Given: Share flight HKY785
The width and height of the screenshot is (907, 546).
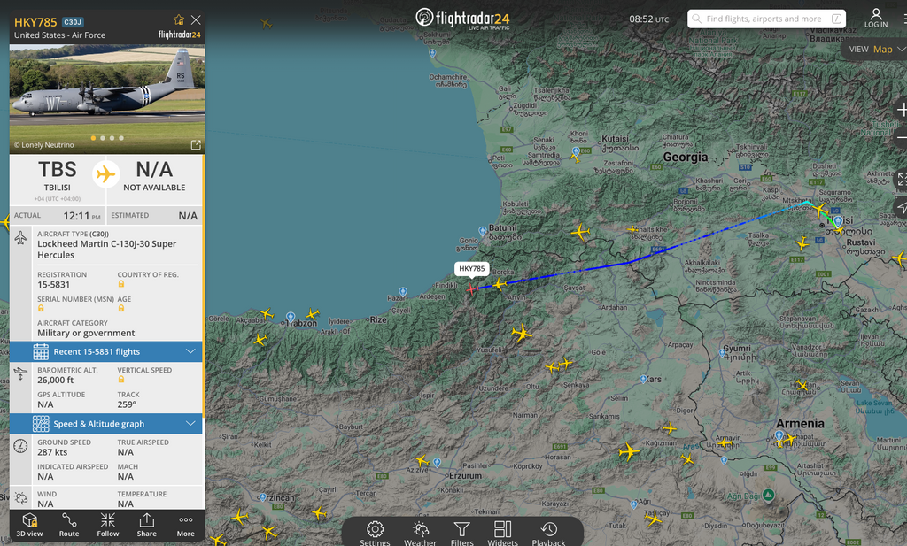Looking at the screenshot, I should (147, 525).
